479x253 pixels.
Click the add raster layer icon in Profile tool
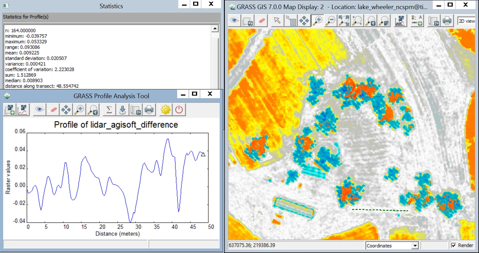10,110
